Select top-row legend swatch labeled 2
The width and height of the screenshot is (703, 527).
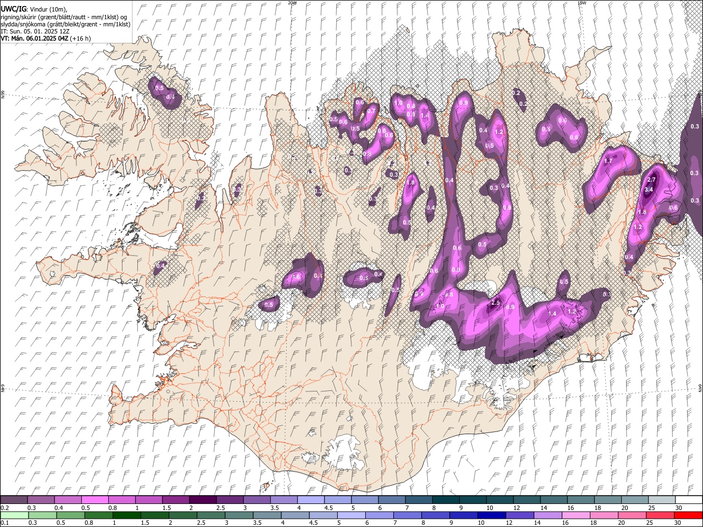(x=202, y=500)
